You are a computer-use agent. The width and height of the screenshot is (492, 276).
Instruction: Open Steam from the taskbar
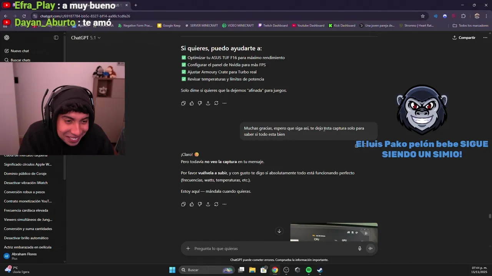pyautogui.click(x=320, y=270)
